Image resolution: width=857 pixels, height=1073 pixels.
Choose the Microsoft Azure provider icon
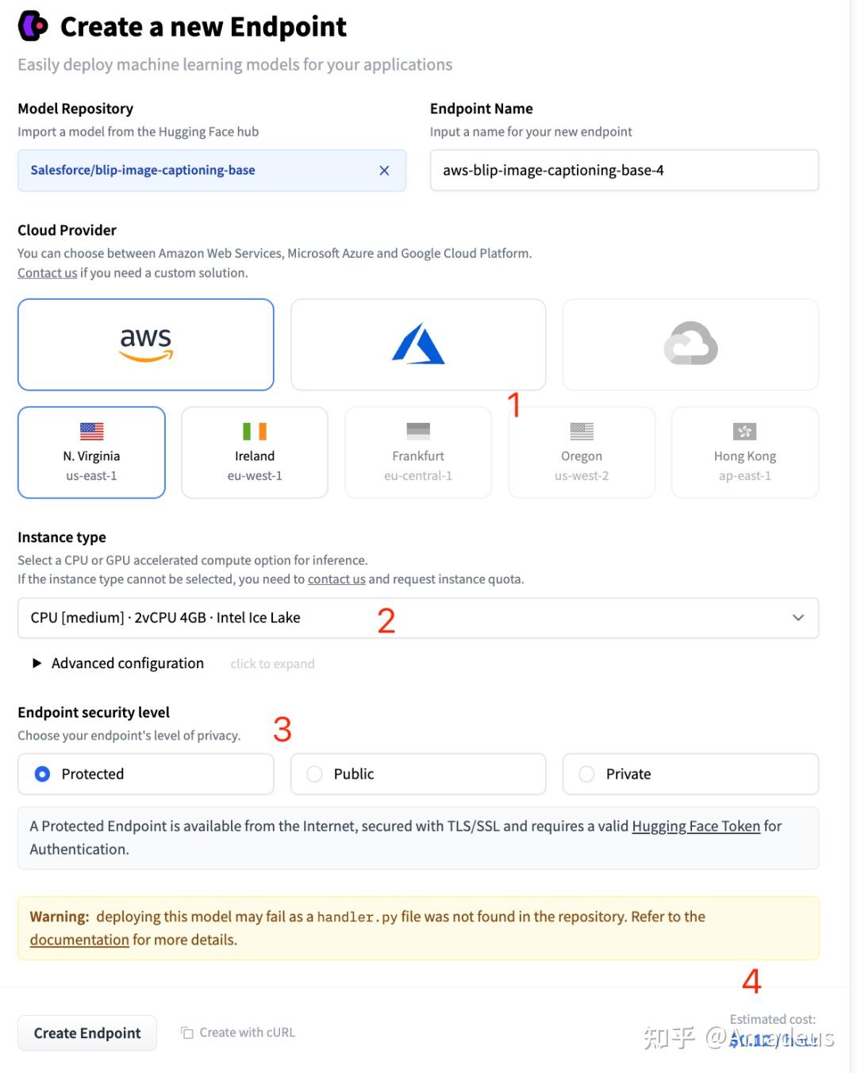(x=418, y=344)
